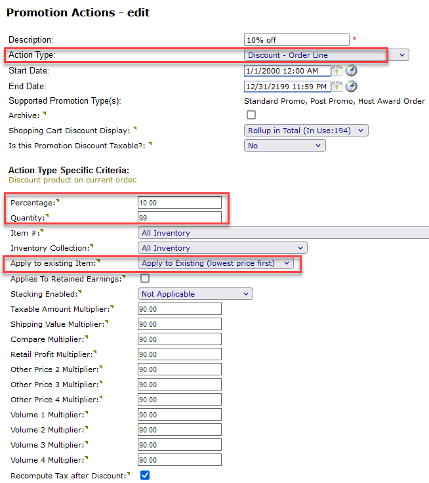Image resolution: width=429 pixels, height=483 pixels.
Task: Enable Applies To Retained Earnings checkbox
Action: tap(145, 279)
